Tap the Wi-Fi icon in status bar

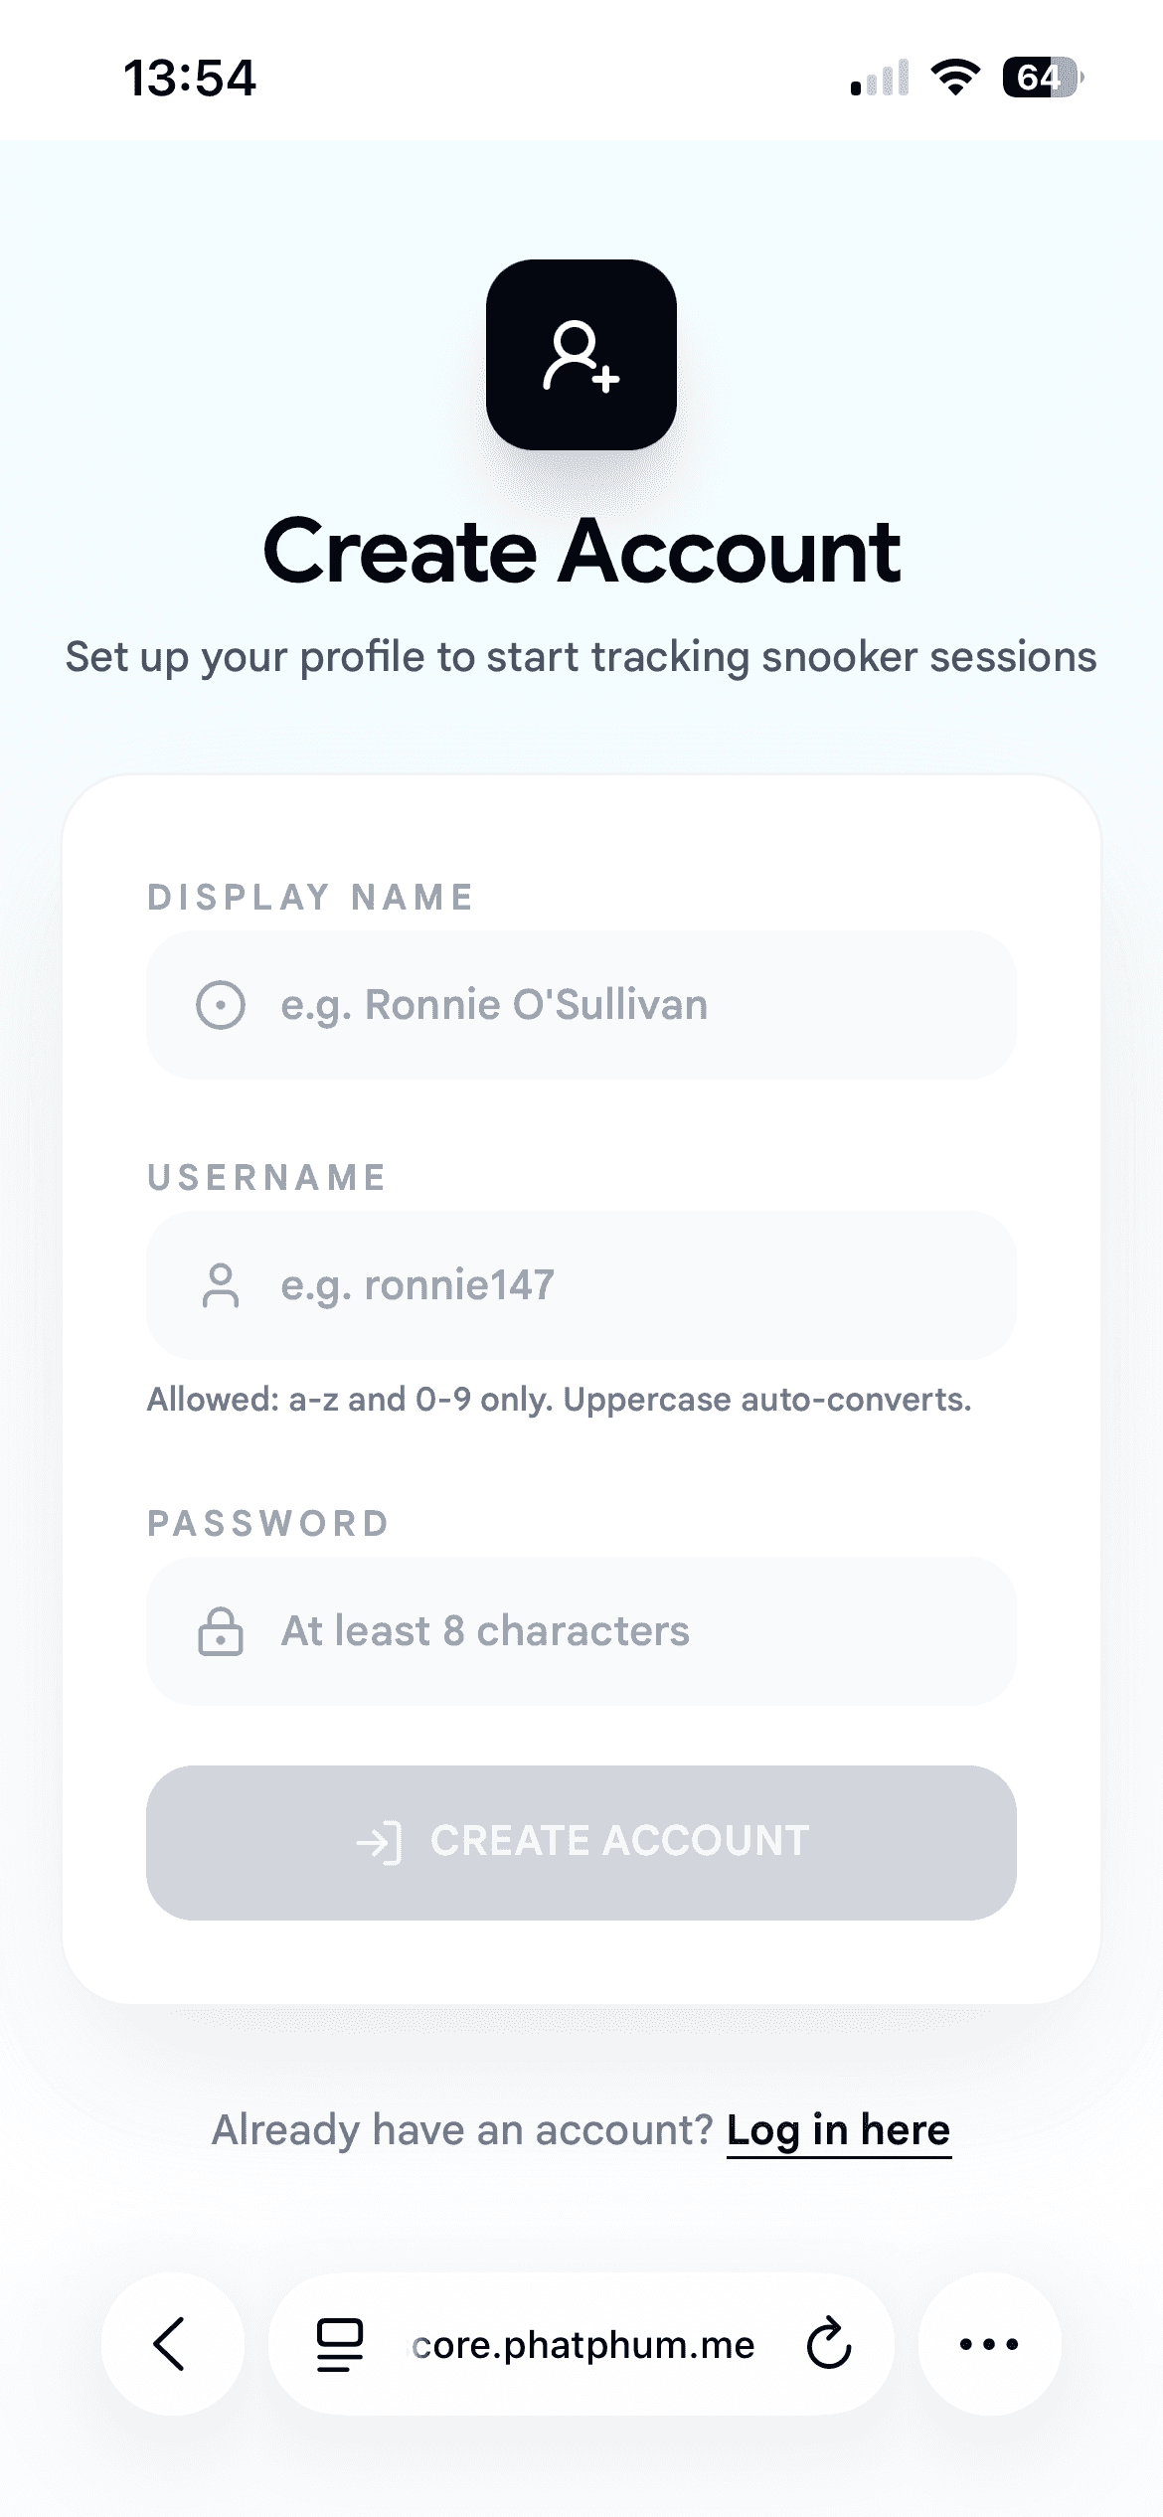point(955,78)
